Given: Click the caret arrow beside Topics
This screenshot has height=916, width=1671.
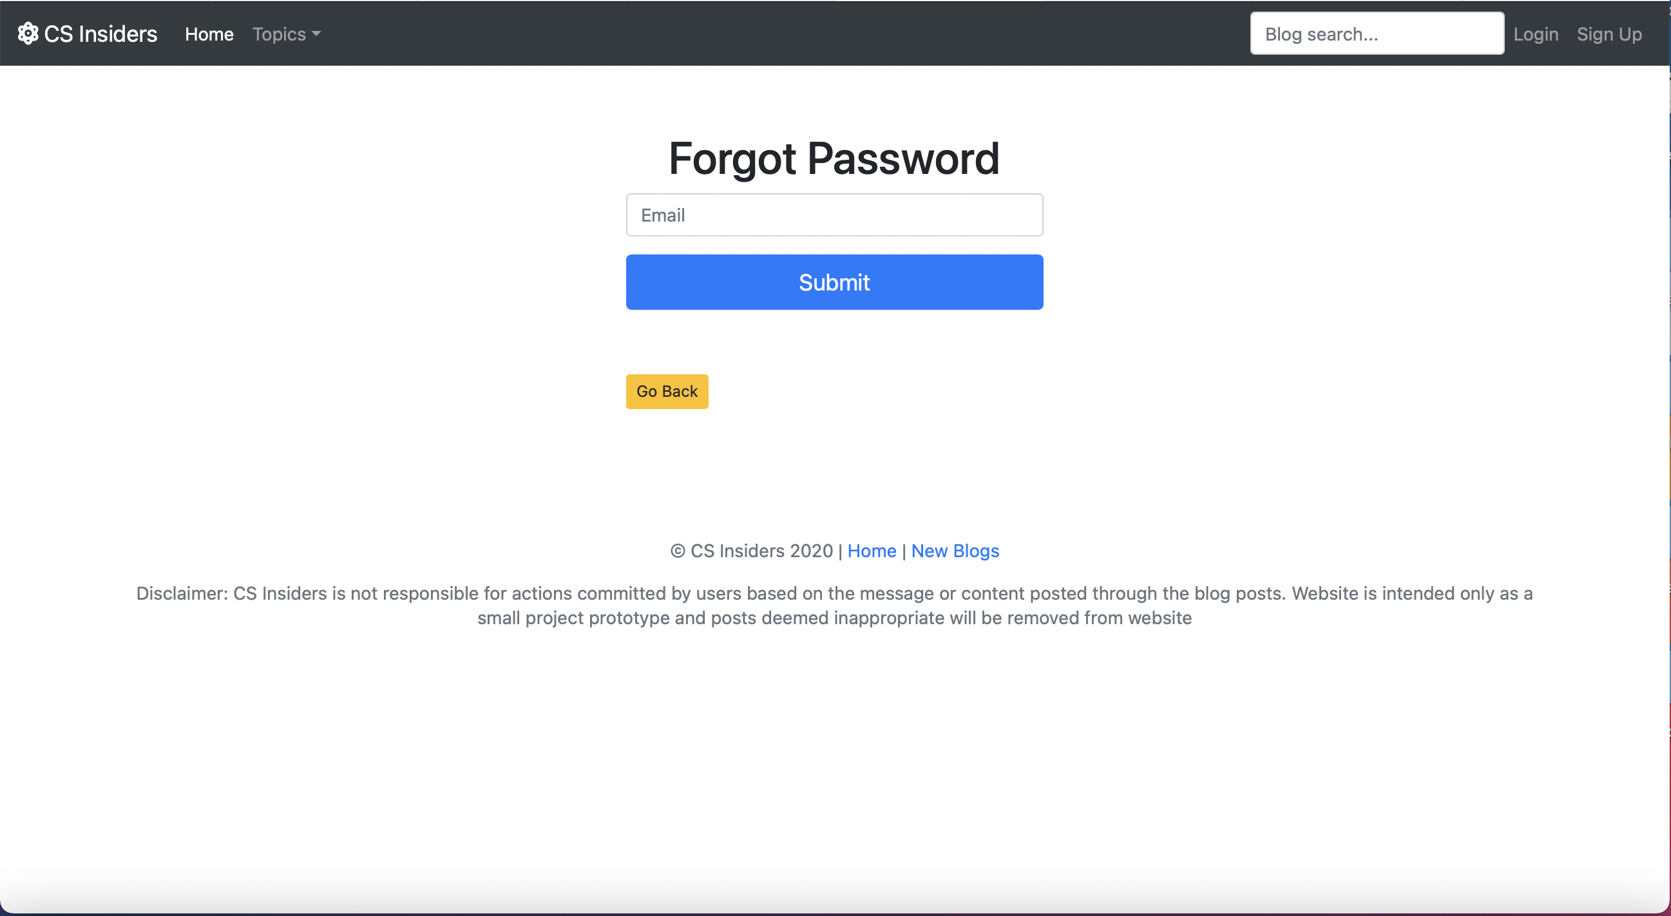Looking at the screenshot, I should [x=316, y=33].
